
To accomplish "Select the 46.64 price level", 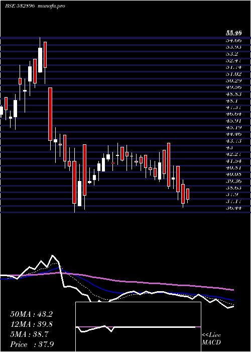I will coord(234,114).
